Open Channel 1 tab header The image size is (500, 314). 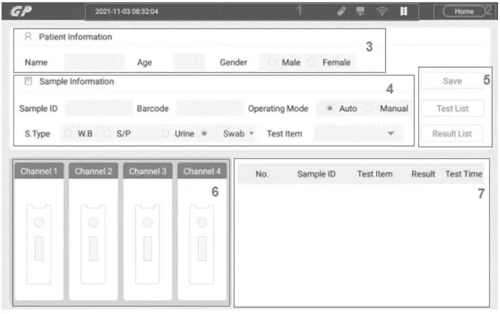[39, 171]
